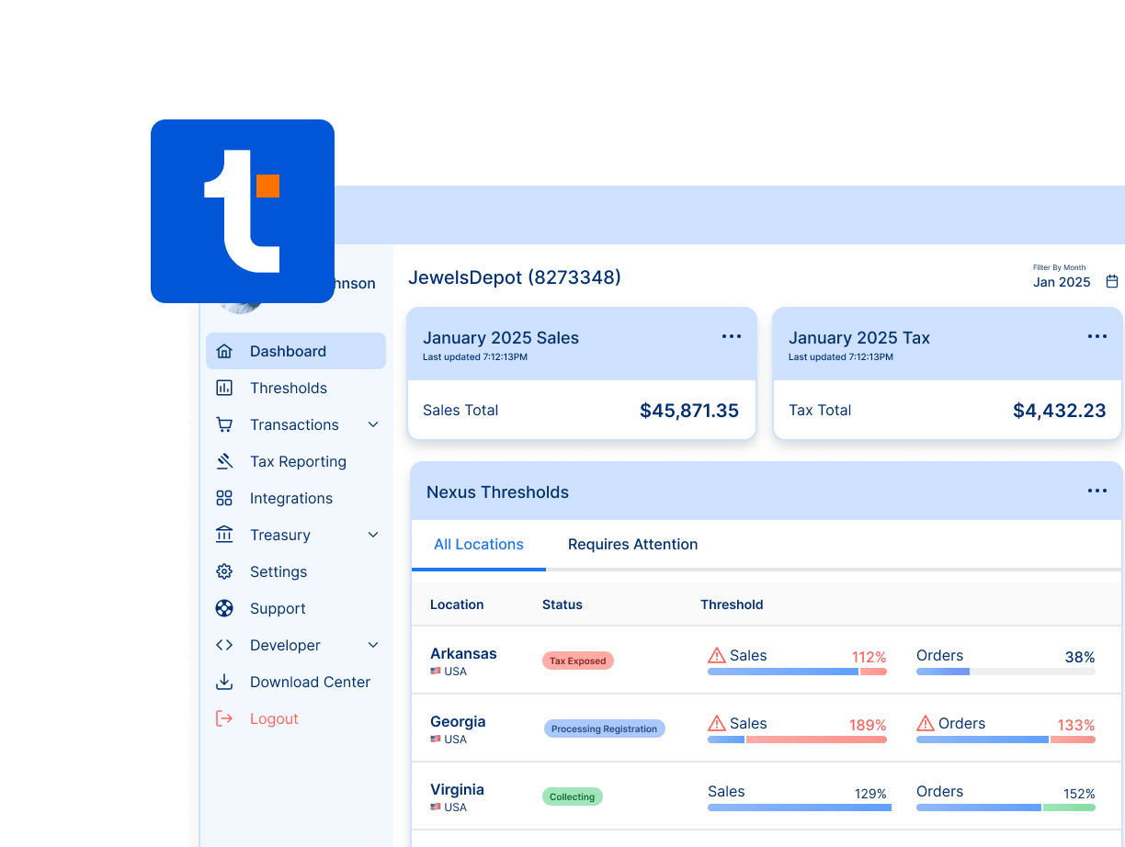Click Georgia Orders 133% value
The width and height of the screenshot is (1125, 847).
click(1076, 725)
